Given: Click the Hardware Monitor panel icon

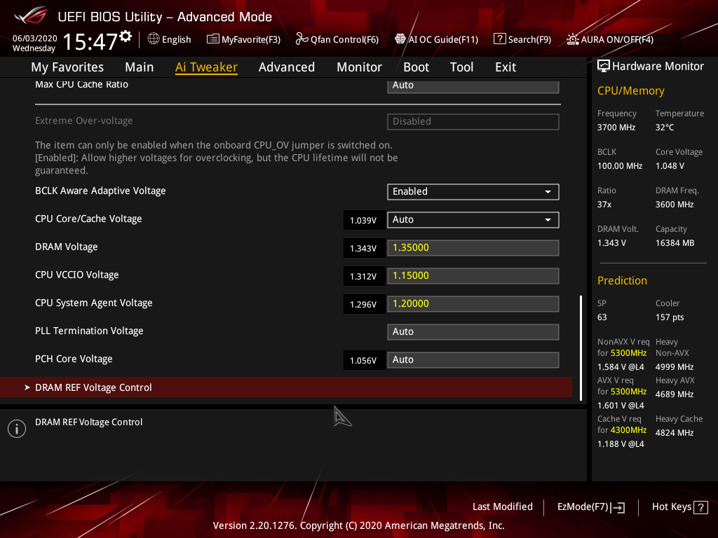Looking at the screenshot, I should tap(604, 65).
